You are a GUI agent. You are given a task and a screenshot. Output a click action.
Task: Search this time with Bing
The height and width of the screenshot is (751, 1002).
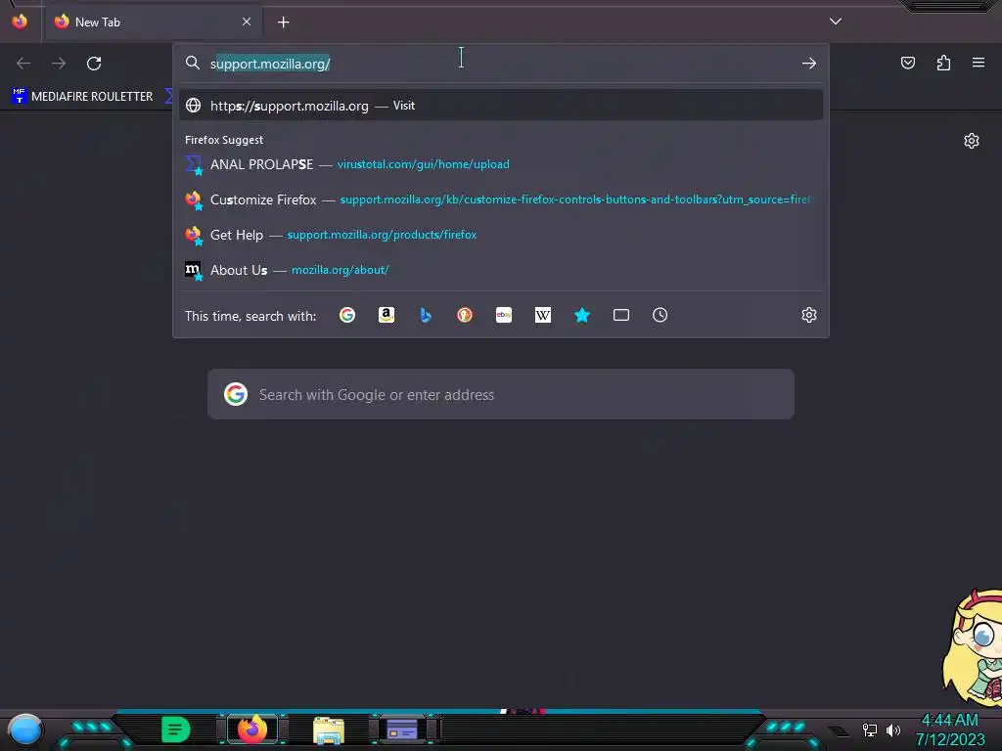(x=426, y=315)
